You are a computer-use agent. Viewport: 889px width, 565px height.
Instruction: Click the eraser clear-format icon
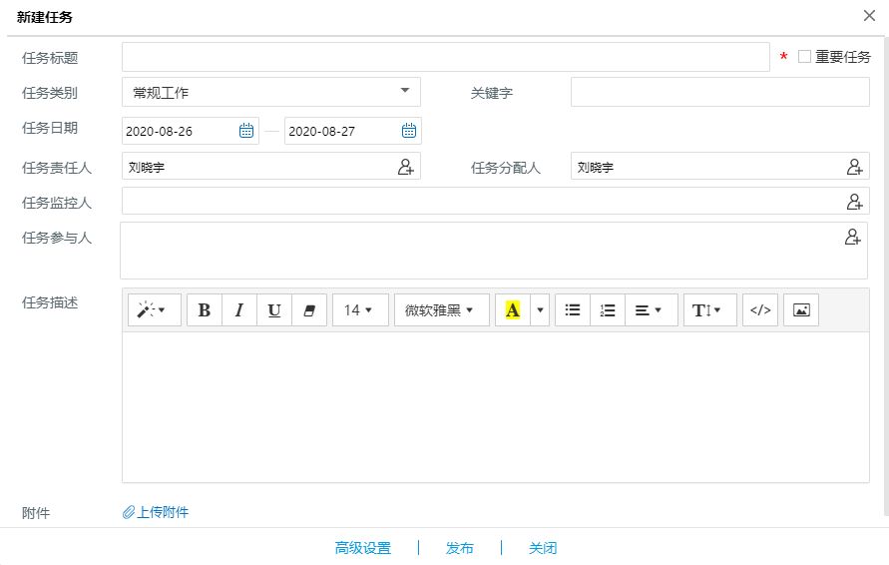point(308,310)
